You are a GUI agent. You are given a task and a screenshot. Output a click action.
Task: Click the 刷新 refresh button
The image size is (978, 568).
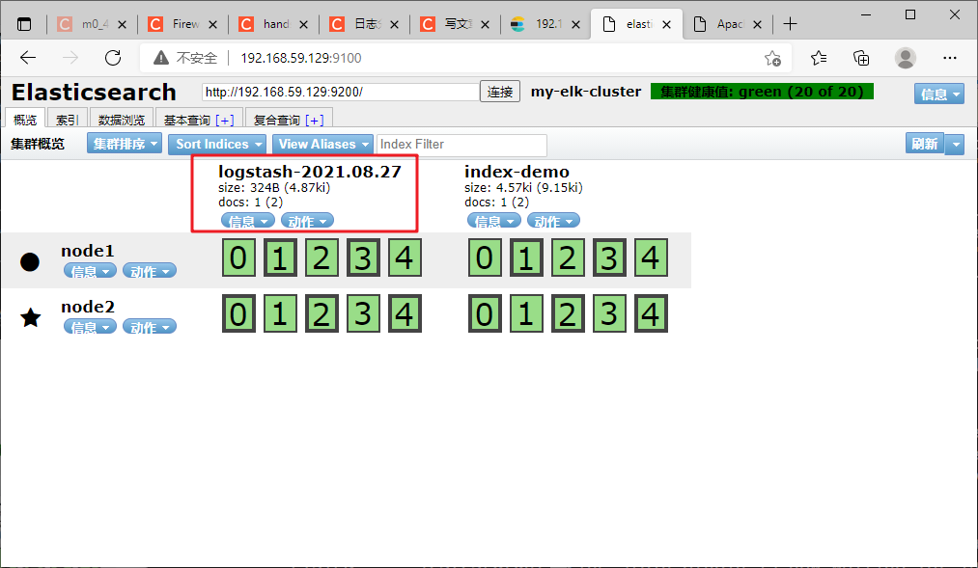(x=925, y=144)
